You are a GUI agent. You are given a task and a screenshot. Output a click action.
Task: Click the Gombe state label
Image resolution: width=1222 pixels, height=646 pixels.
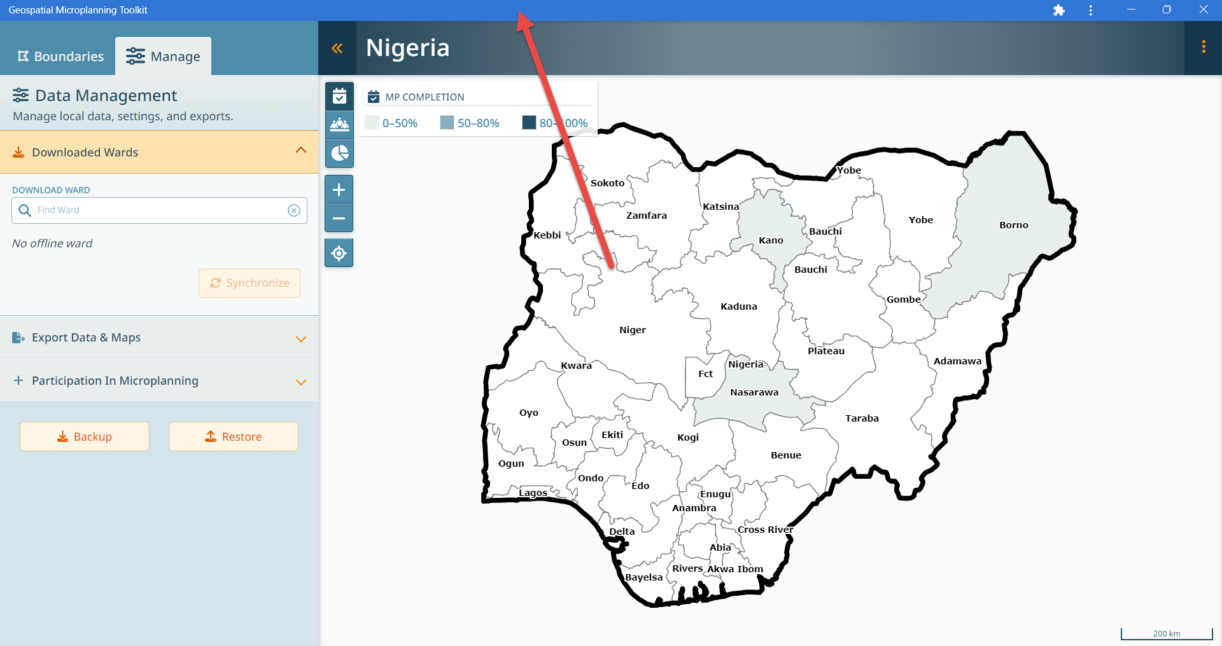pos(904,299)
